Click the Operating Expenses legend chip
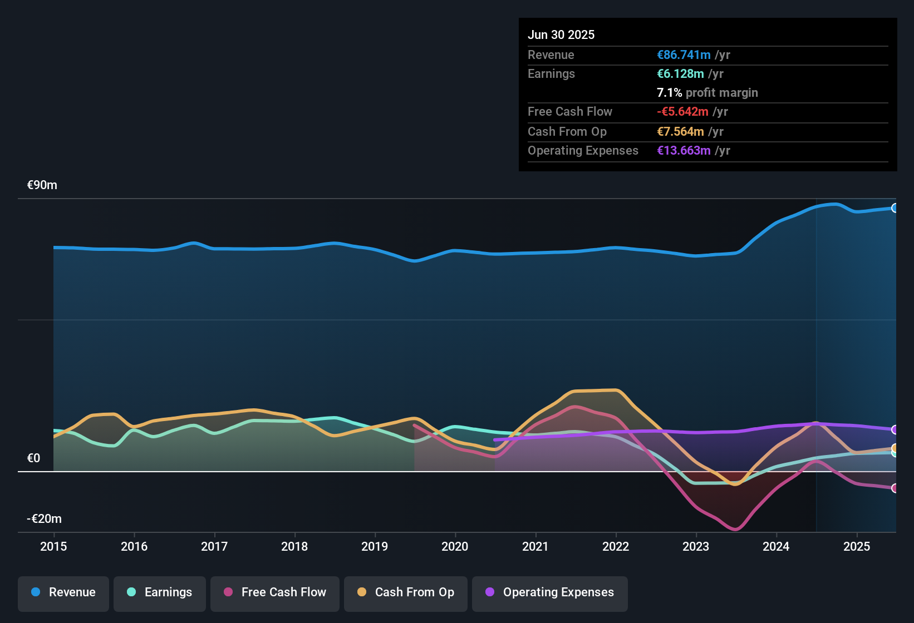914x623 pixels. click(x=550, y=594)
